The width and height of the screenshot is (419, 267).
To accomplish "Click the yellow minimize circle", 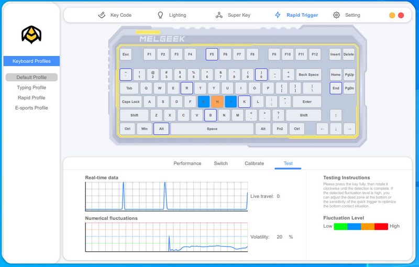I will coord(392,15).
